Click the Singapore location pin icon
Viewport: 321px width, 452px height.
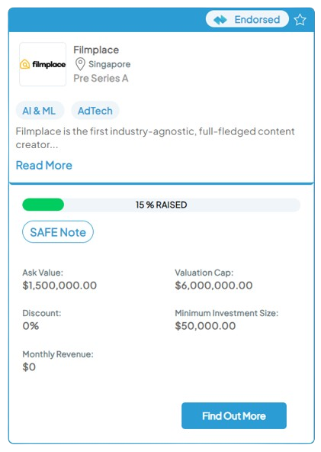point(80,64)
